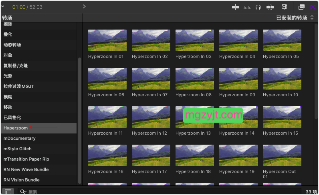Toggle audio skimming waveform icon
The width and height of the screenshot is (319, 195).
click(247, 7)
